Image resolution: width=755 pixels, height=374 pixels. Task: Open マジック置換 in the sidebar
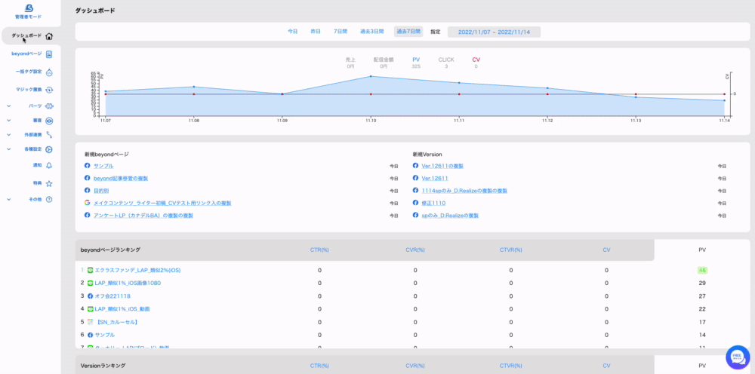pos(30,90)
